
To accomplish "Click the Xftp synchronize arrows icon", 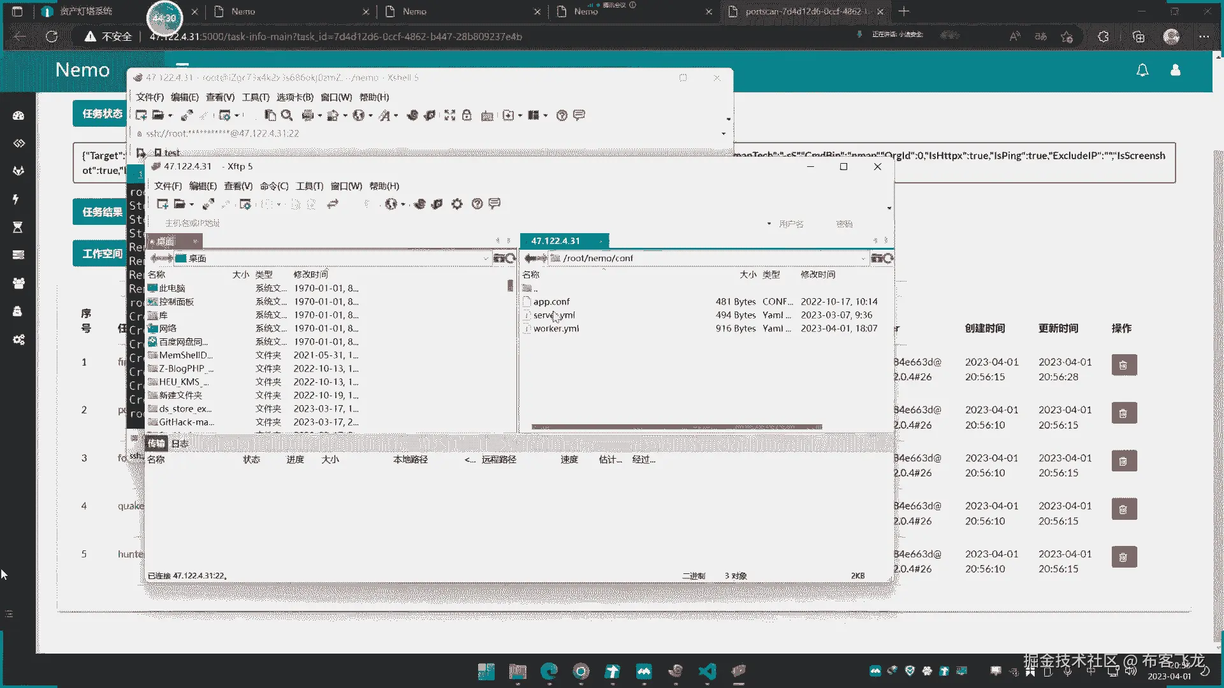I will point(332,204).
